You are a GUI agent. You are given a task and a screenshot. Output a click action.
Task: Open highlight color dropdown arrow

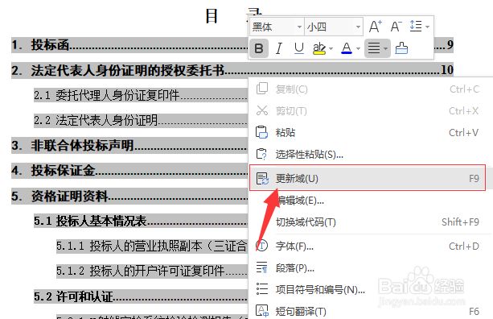[331, 48]
